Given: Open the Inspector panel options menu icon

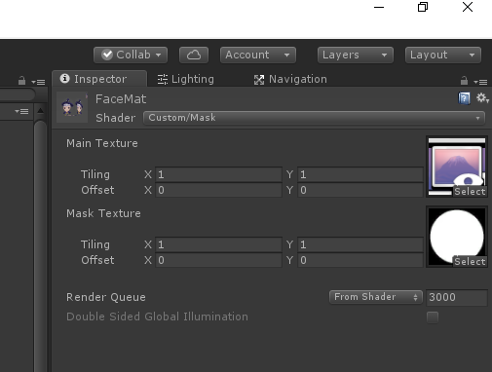Looking at the screenshot, I should [x=480, y=82].
